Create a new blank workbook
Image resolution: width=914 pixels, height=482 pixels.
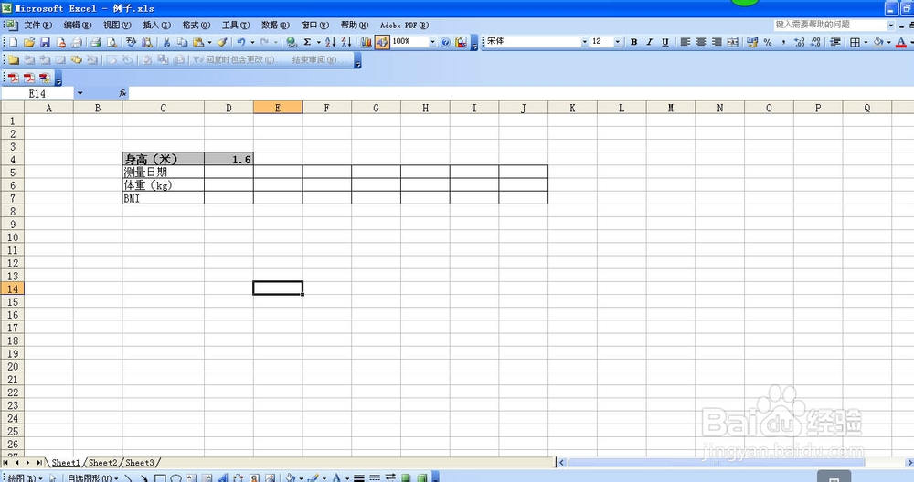coord(14,42)
